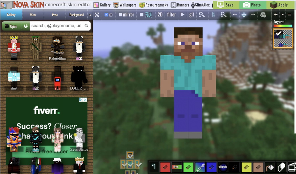Select the paint bucket fill tool
This screenshot has width=296, height=174.
(x=269, y=166)
